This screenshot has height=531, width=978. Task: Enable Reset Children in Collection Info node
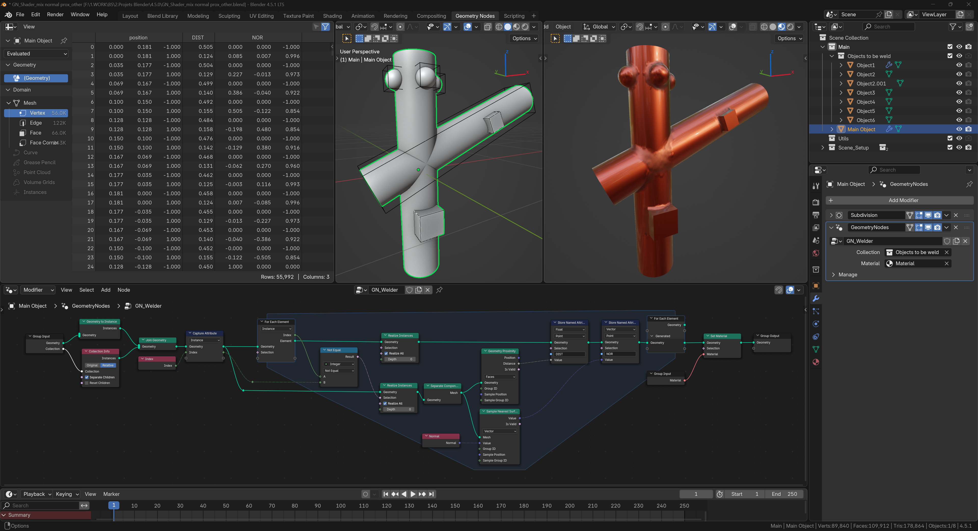coord(87,383)
